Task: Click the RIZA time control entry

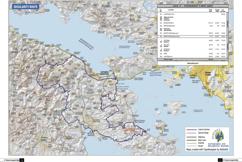Action: click(x=165, y=54)
